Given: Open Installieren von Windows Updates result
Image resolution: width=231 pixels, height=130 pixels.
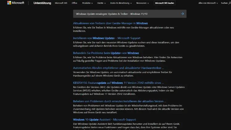Looking at the screenshot, I should point(107,38).
